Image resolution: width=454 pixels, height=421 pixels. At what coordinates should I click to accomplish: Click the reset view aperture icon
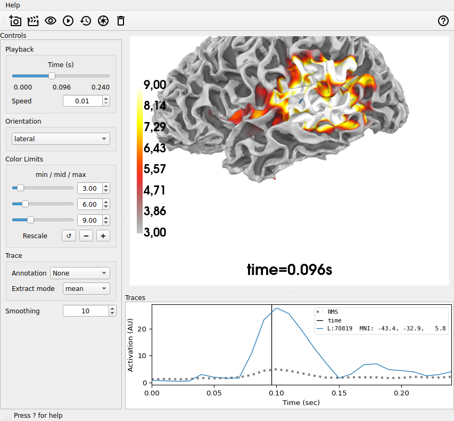[x=103, y=21]
